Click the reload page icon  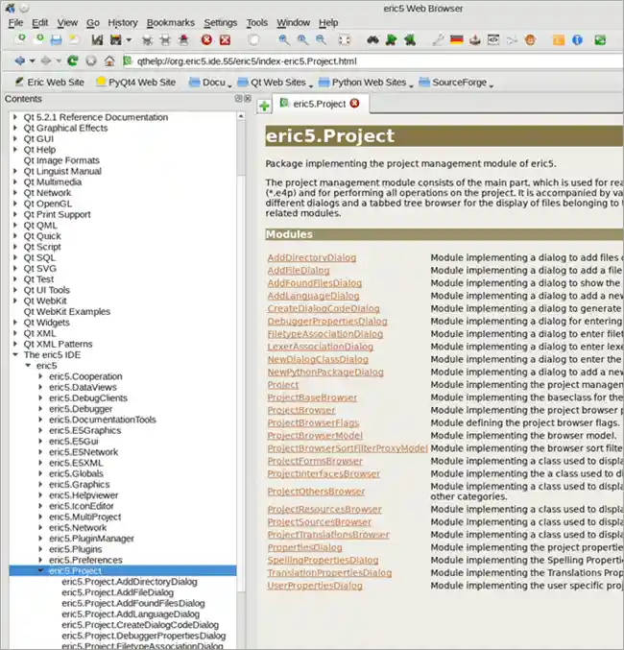72,60
